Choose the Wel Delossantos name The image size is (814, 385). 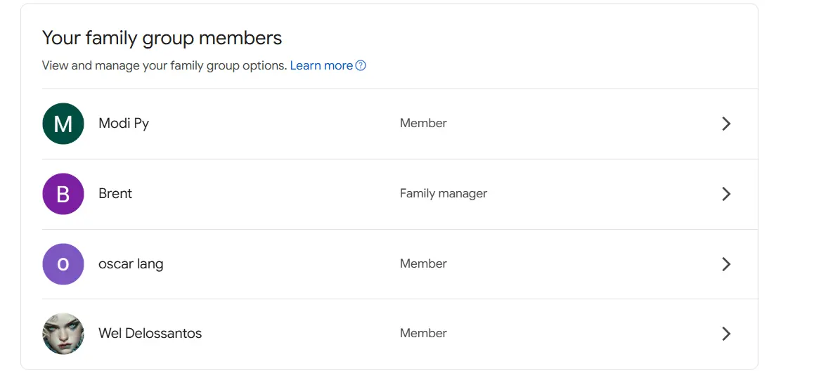(x=150, y=333)
